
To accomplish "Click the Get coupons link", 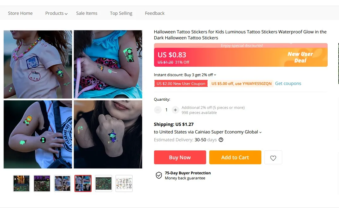I will pos(288,83).
